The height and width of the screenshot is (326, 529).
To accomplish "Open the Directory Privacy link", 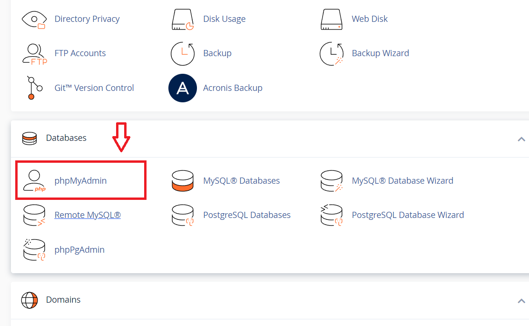I will (87, 19).
